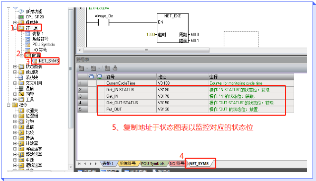Switch to the 系统符号 tab
This screenshot has height=181, width=316.
point(127,164)
